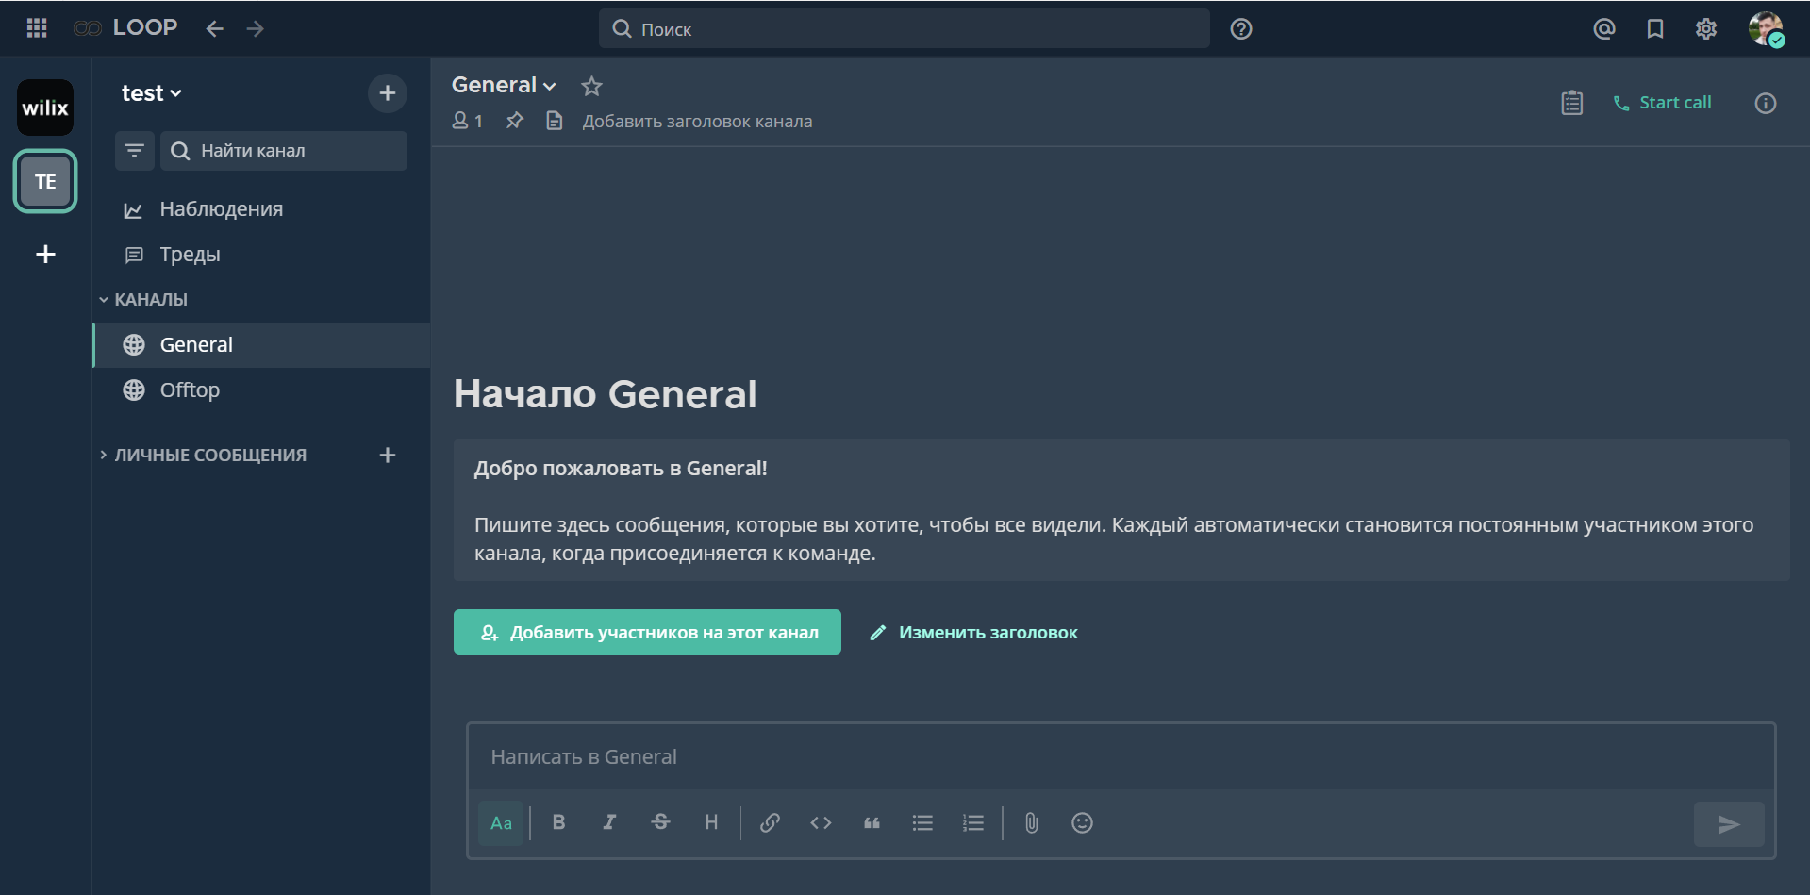Open channel info panel icon
1810x895 pixels.
pos(1765,103)
